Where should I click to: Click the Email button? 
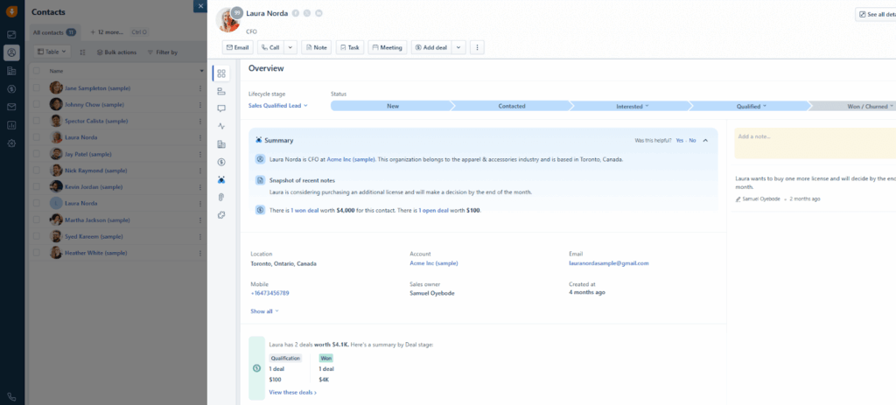click(237, 47)
